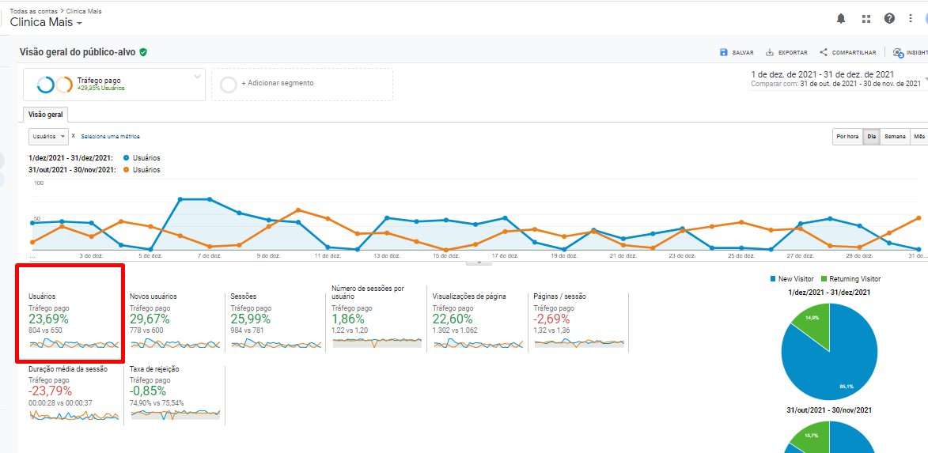Select the Visão geral tab

[46, 115]
